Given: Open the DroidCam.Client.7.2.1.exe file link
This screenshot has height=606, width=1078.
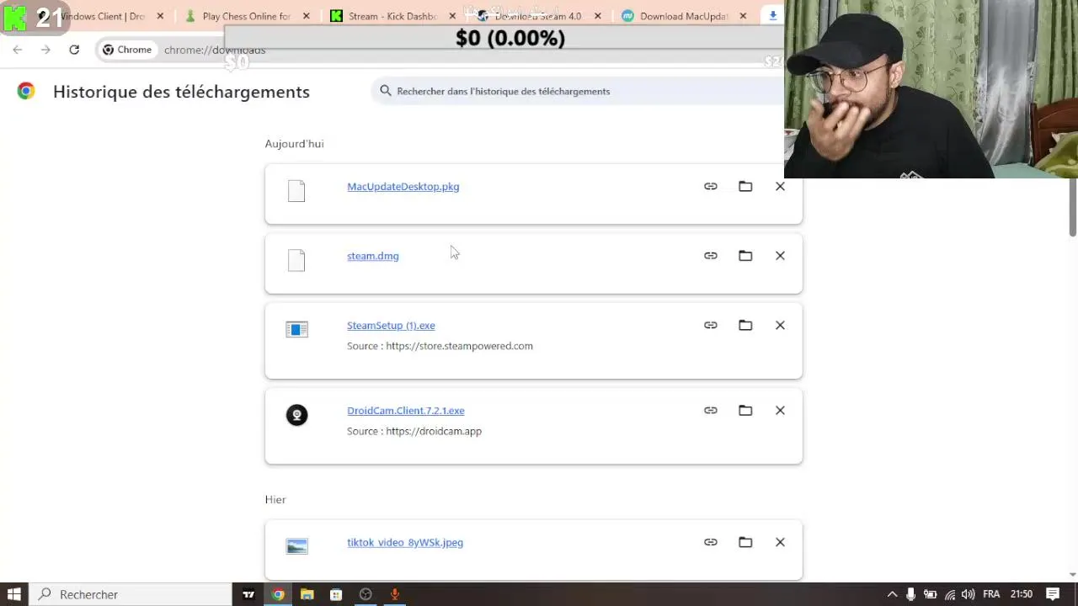Looking at the screenshot, I should [406, 411].
